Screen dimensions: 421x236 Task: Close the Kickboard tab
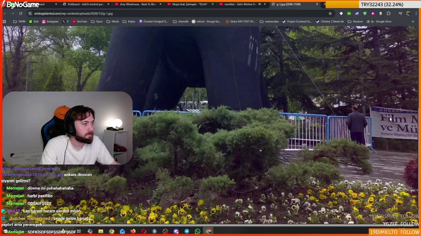pos(108,4)
